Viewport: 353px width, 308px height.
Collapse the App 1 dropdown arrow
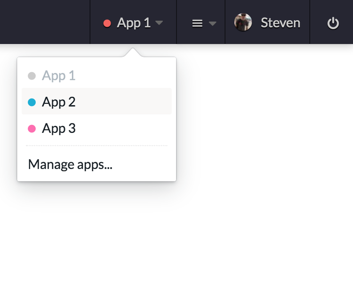(x=159, y=23)
